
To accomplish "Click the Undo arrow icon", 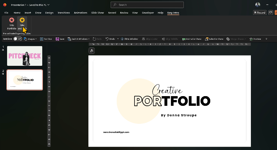I will [x=107, y=39].
